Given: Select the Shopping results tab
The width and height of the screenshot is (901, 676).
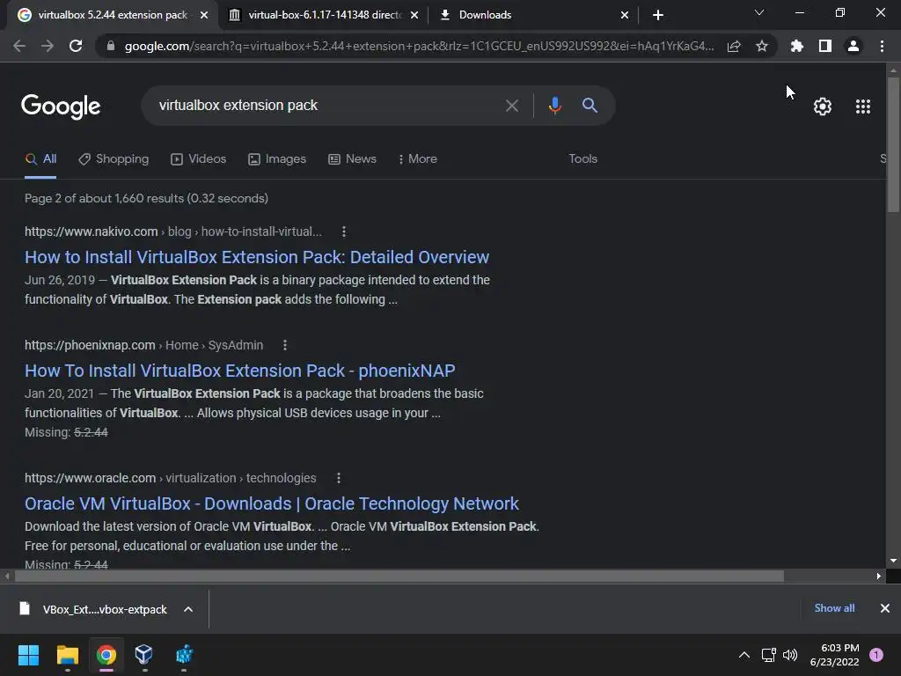Looking at the screenshot, I should tap(114, 159).
